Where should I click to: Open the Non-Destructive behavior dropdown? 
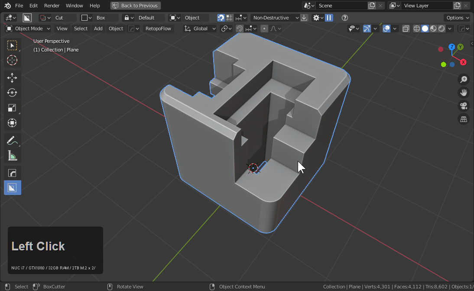(x=275, y=18)
